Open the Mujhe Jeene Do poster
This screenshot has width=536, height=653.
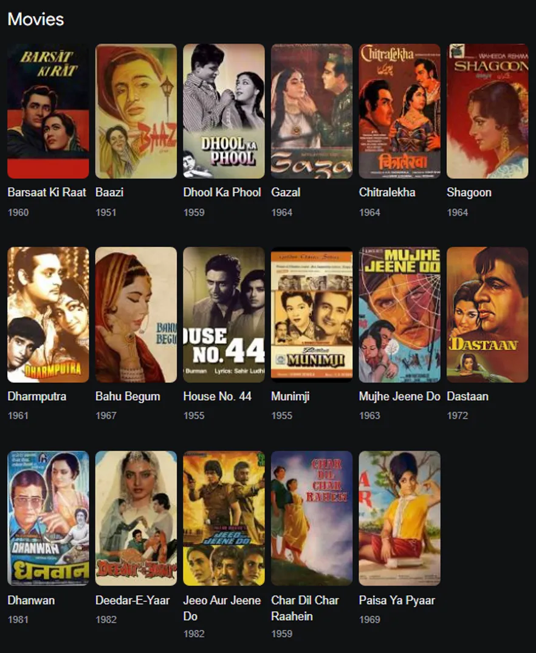pos(400,315)
